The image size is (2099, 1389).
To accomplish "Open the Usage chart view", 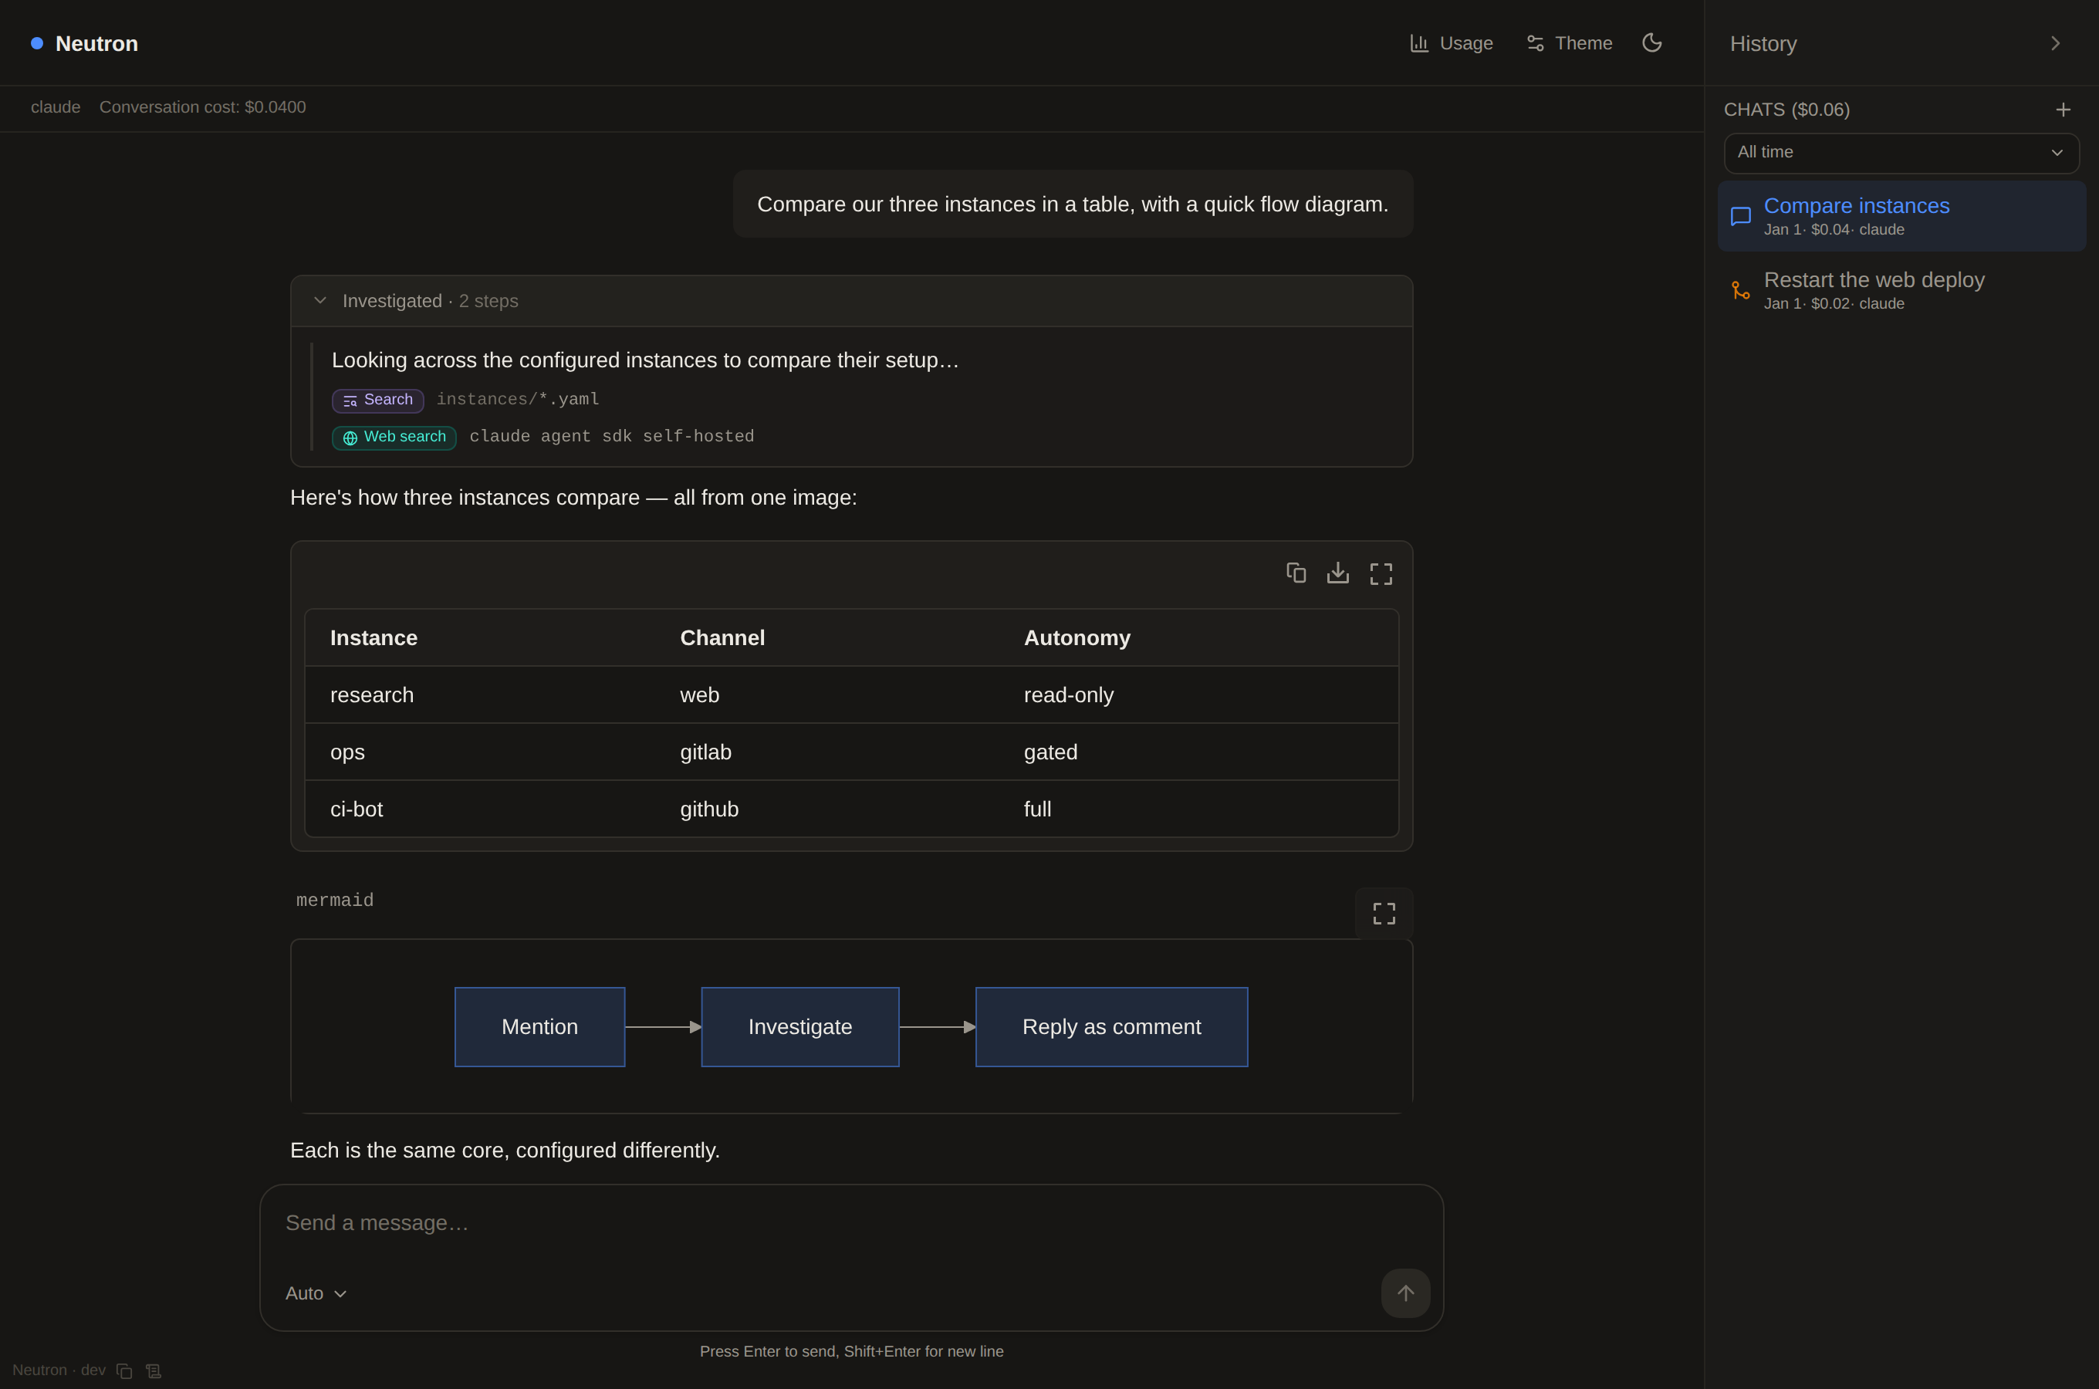I will point(1451,43).
